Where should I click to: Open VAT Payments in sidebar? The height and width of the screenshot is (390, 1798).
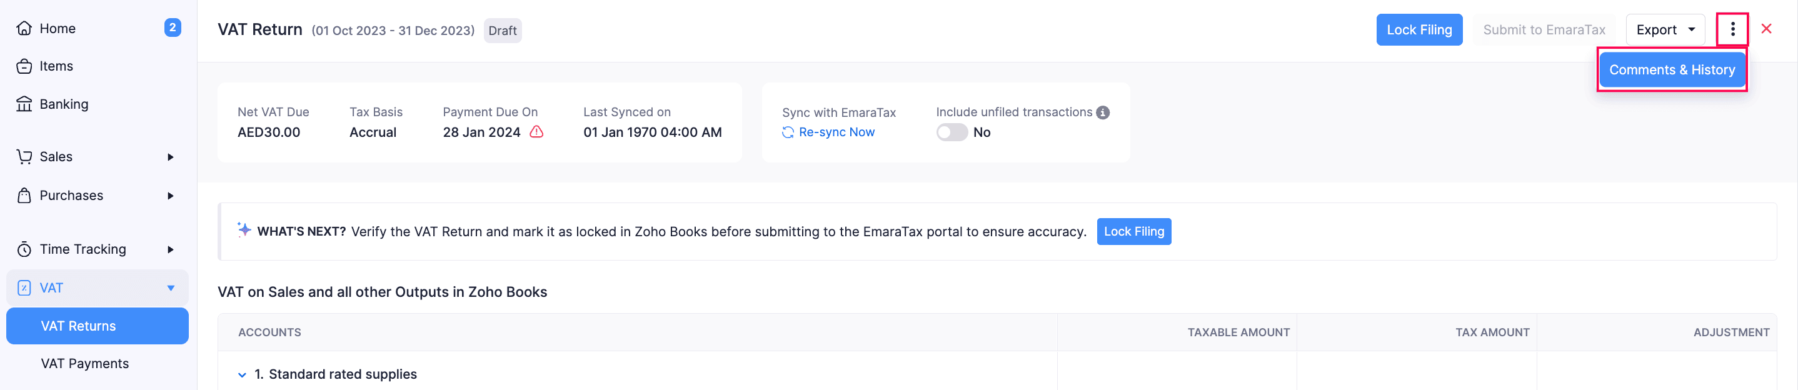coord(84,364)
